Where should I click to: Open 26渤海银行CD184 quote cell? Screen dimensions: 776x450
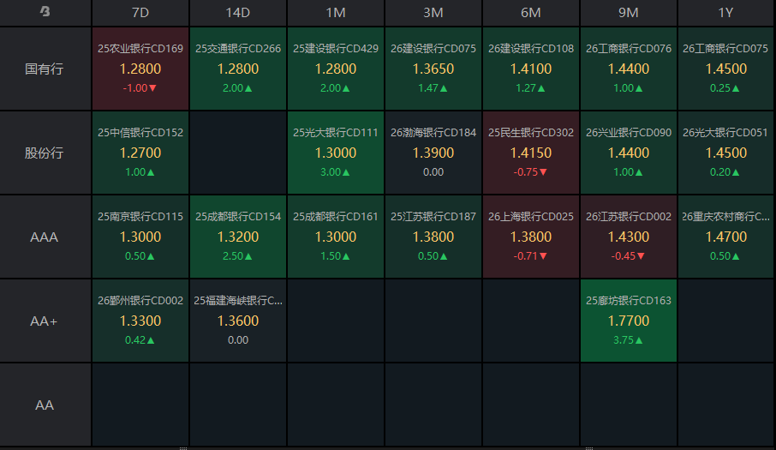pos(433,153)
